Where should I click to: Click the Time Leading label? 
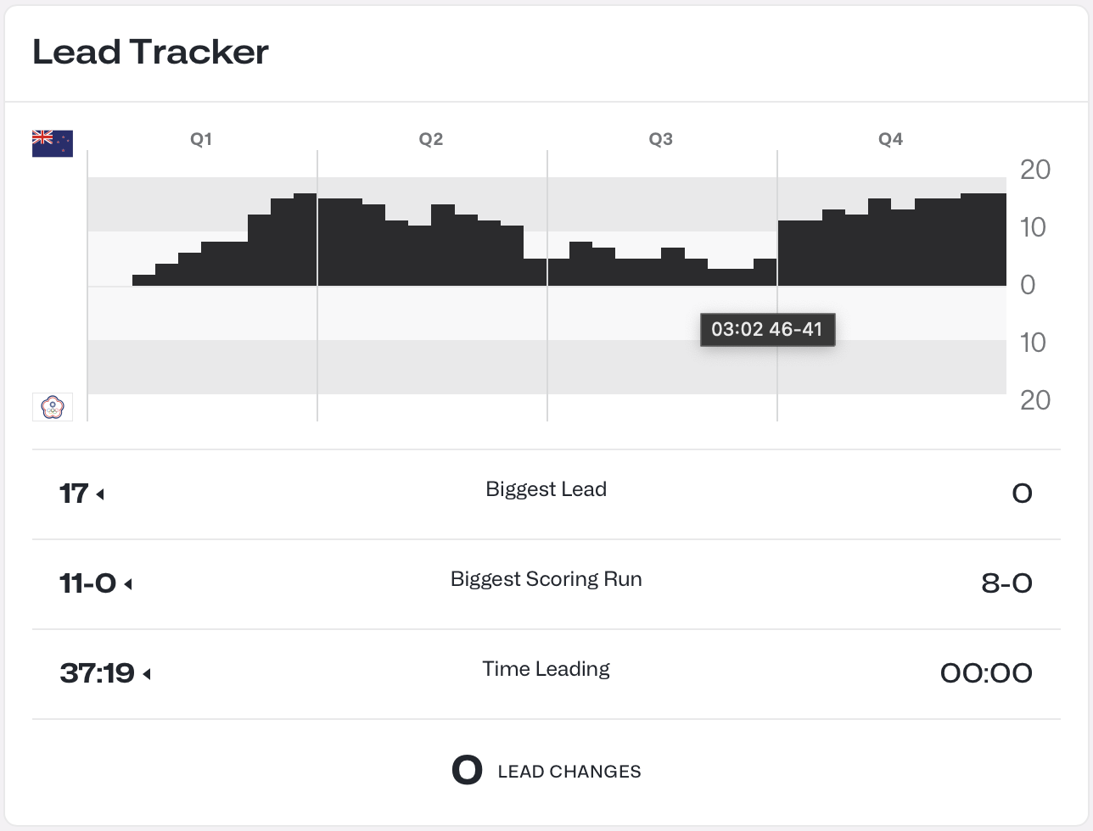tap(546, 669)
